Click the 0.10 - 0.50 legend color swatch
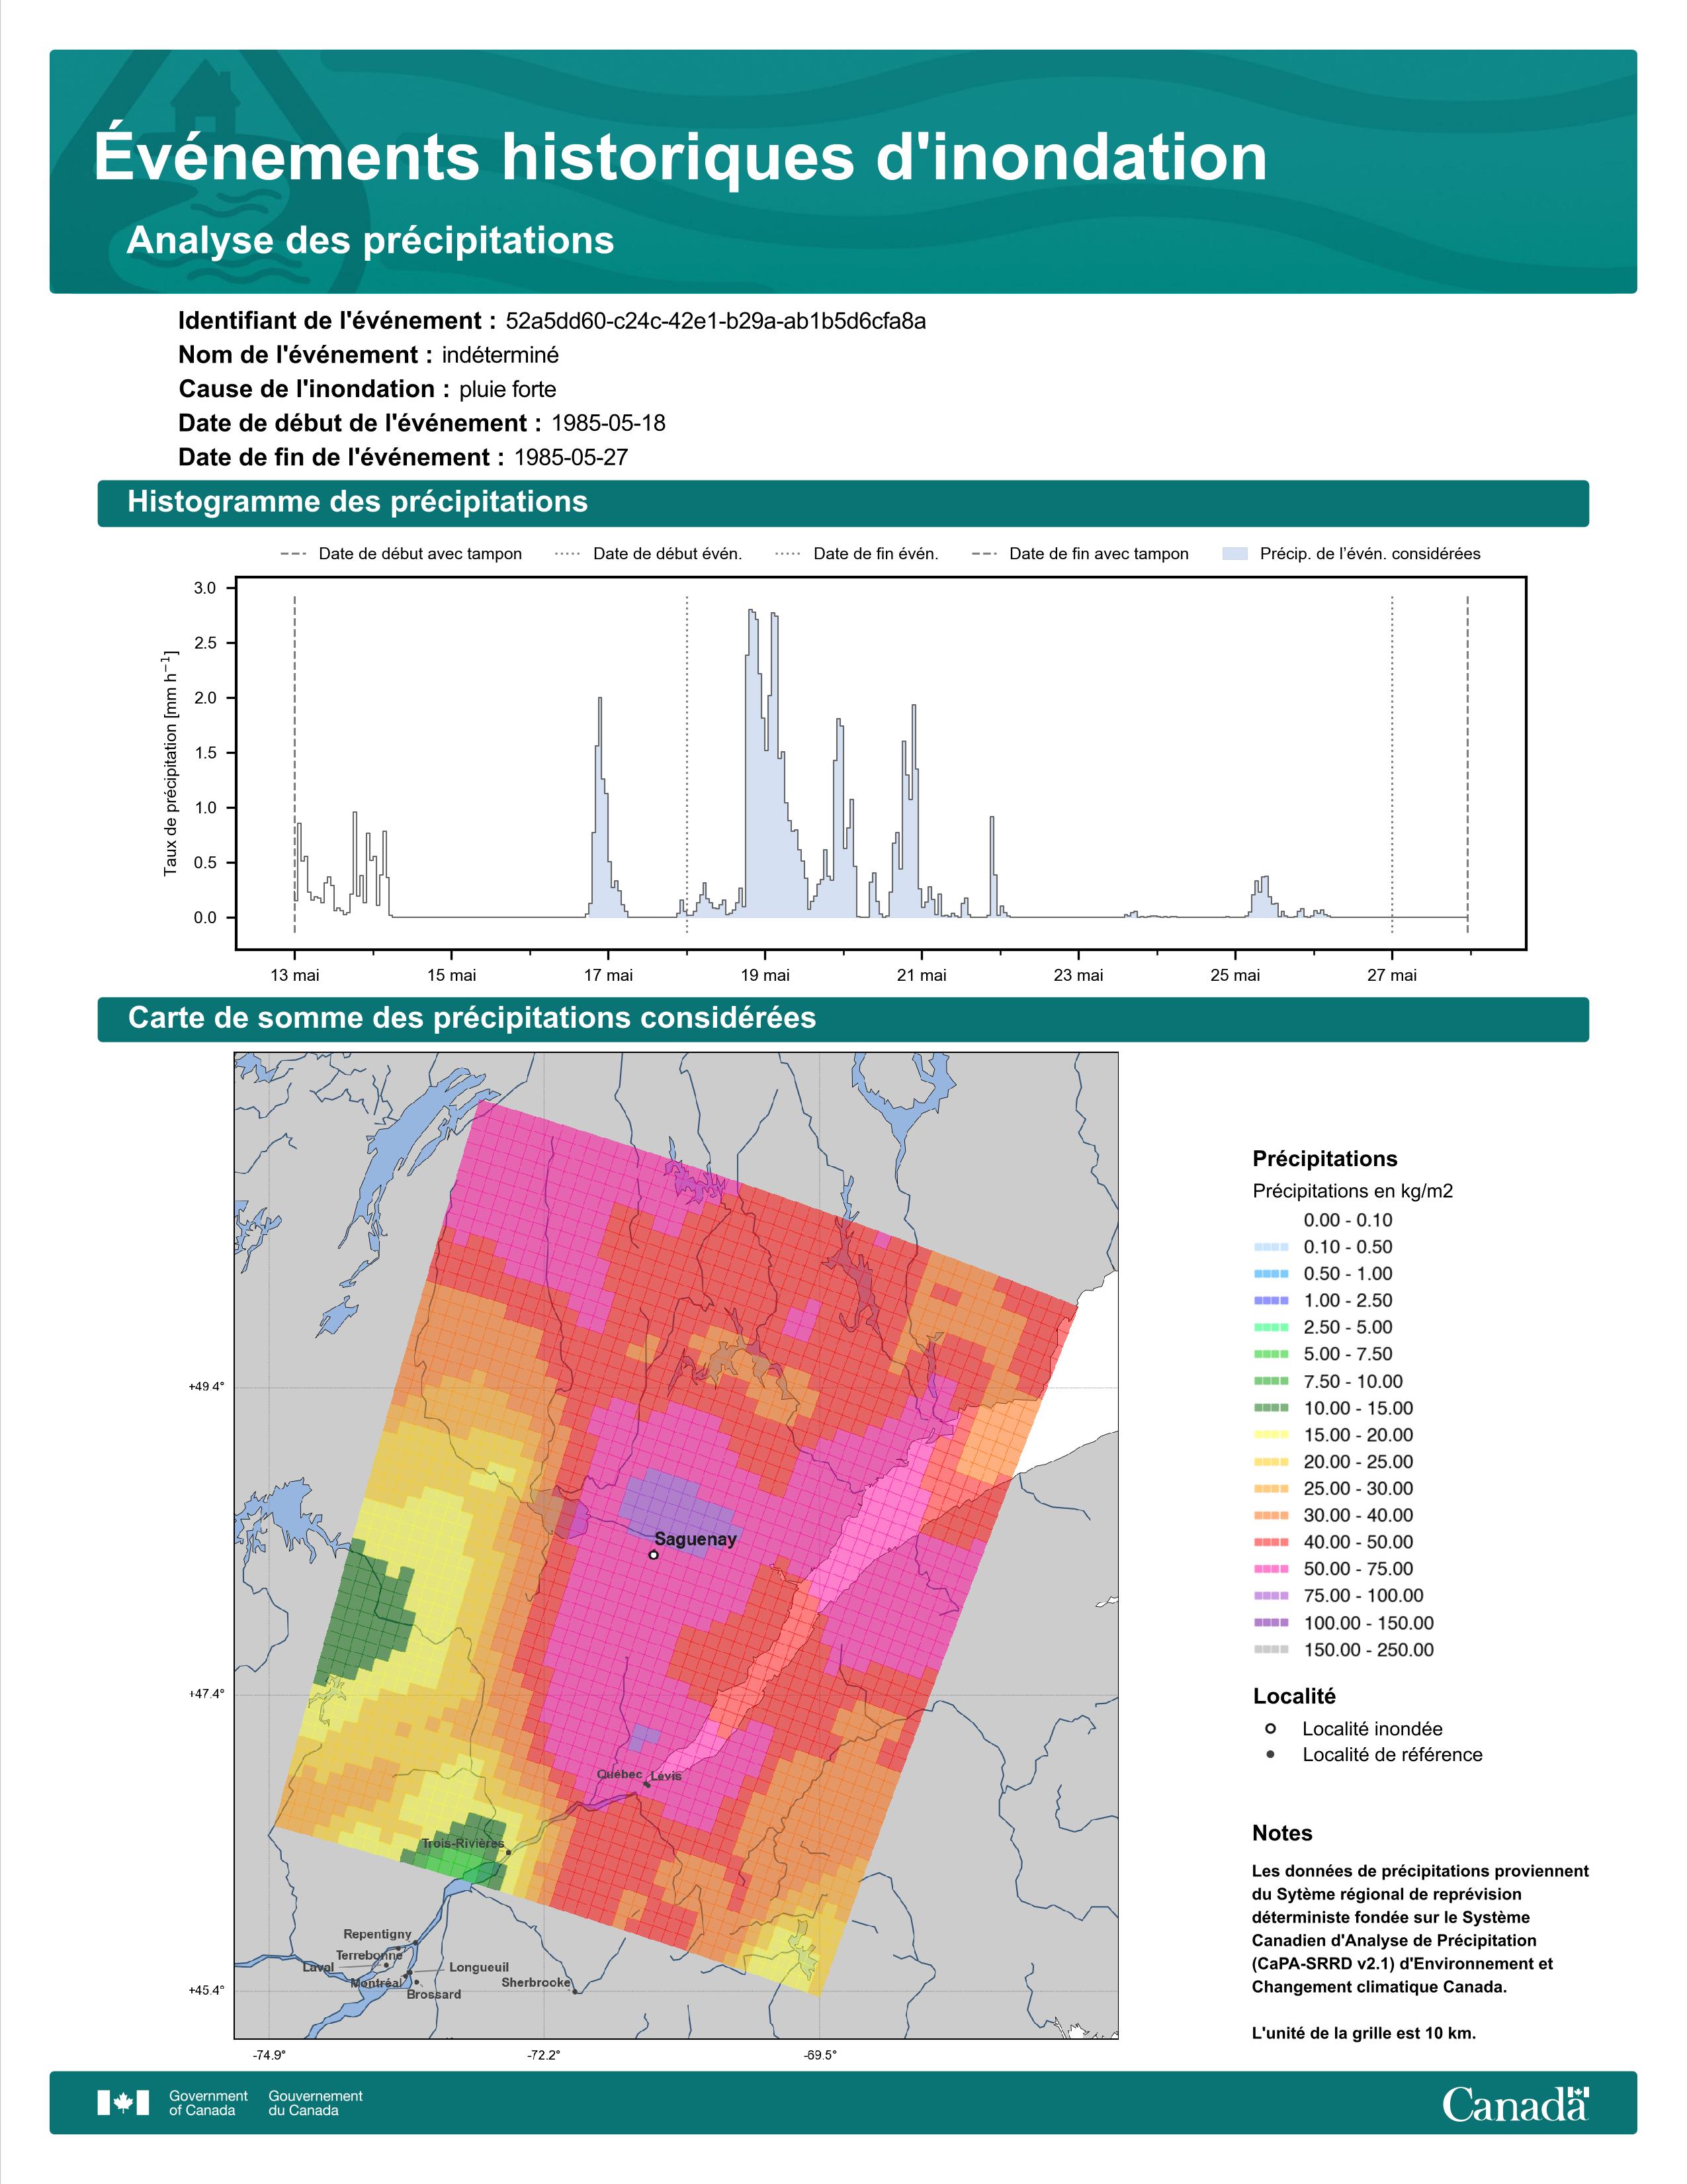 coord(1272,1247)
